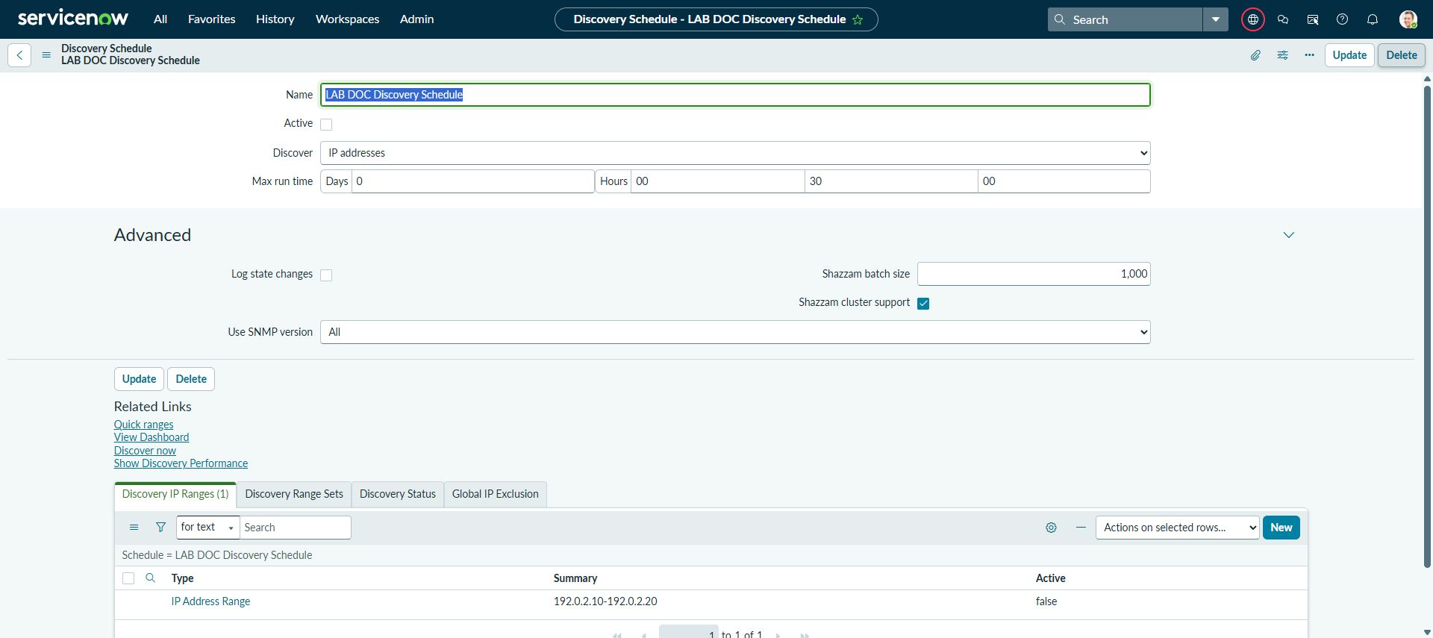Switch to Discovery Range Sets tab
1433x638 pixels.
click(294, 494)
